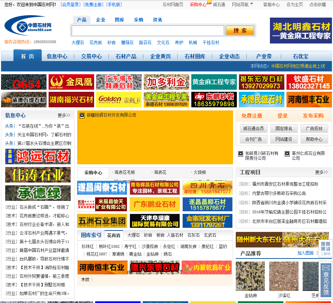Image resolution: width=333 pixels, height=303 pixels.
Task: Click the 会员登录 link
Action: [x=71, y=4]
